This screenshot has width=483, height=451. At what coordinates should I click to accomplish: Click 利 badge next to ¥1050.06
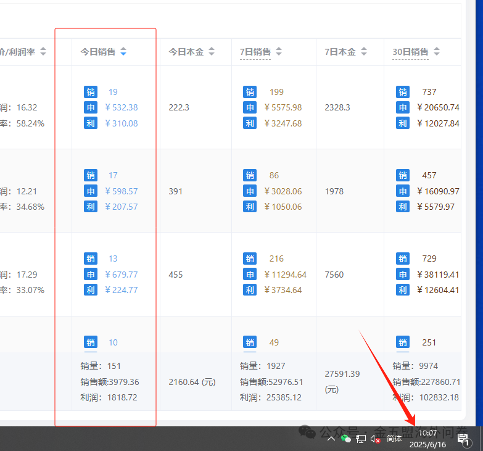pos(250,207)
